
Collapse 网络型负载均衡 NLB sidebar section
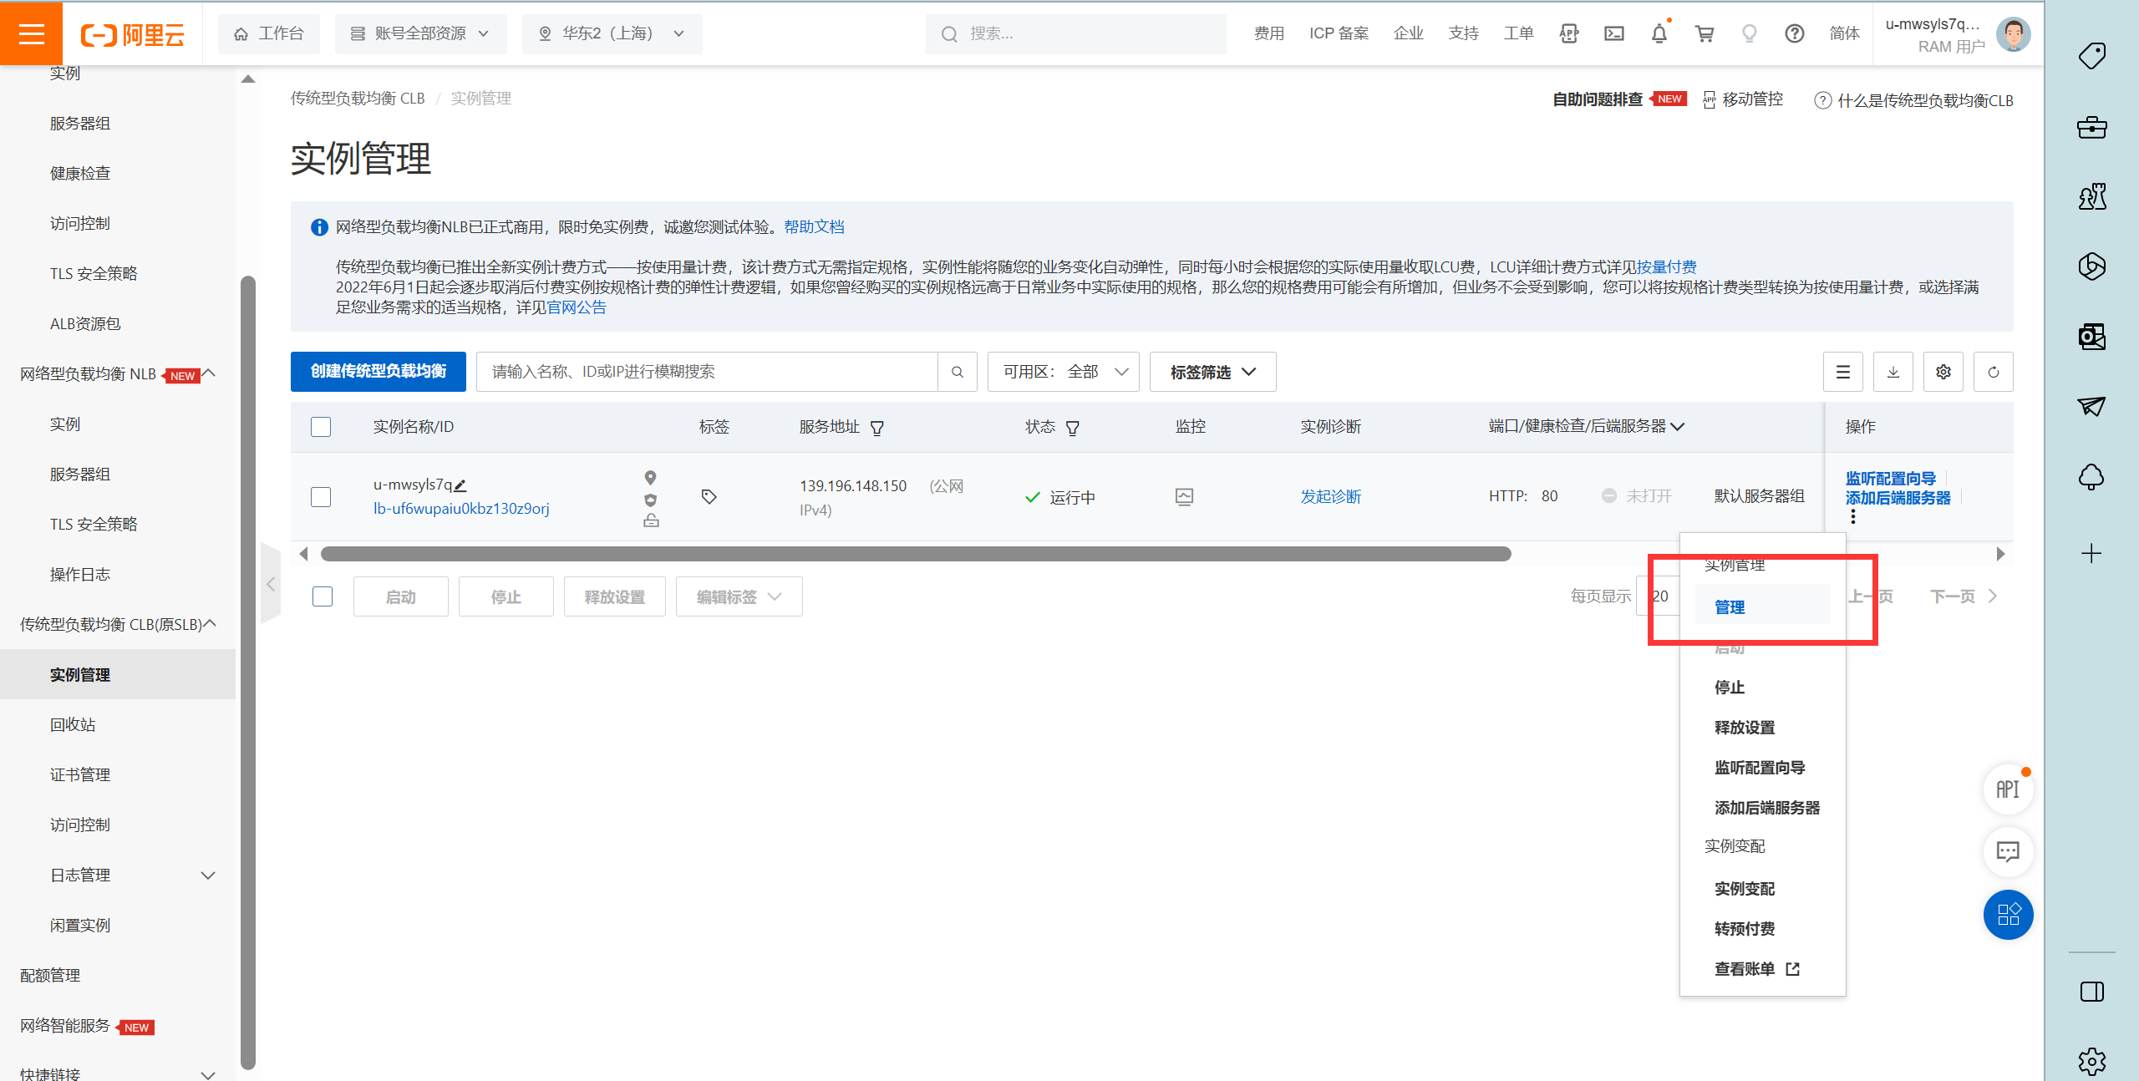pyautogui.click(x=210, y=373)
